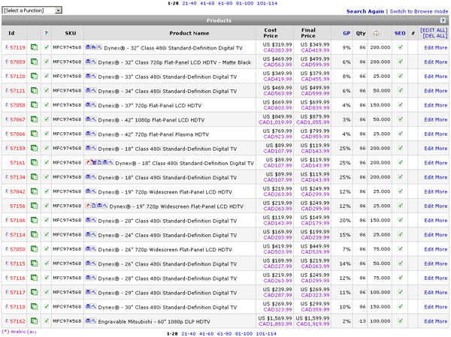Viewport: 451px width, 337px height.
Task: Click the red arrow icon in product 57161's name cell
Action: 88,162
